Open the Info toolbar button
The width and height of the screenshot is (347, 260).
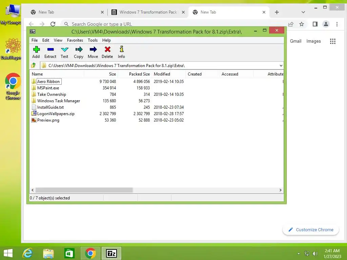click(121, 52)
